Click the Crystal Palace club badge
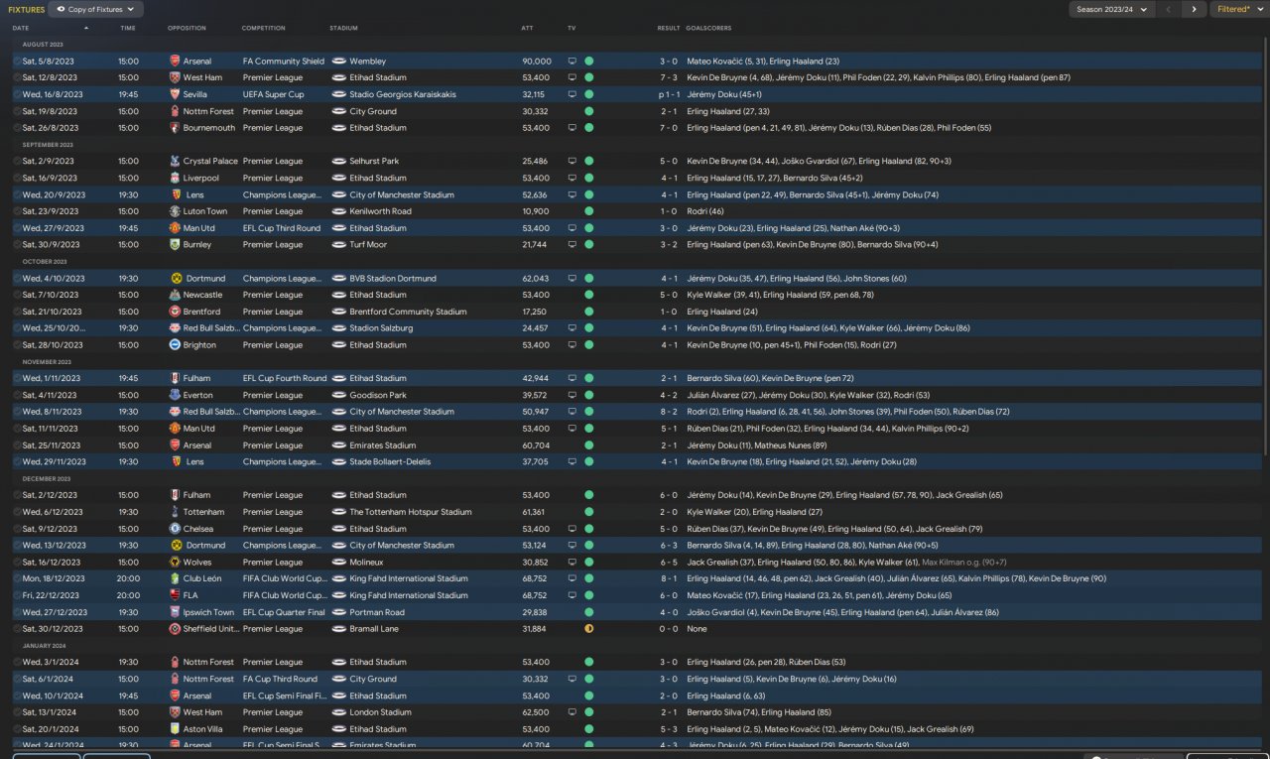The height and width of the screenshot is (759, 1270). pyautogui.click(x=176, y=161)
